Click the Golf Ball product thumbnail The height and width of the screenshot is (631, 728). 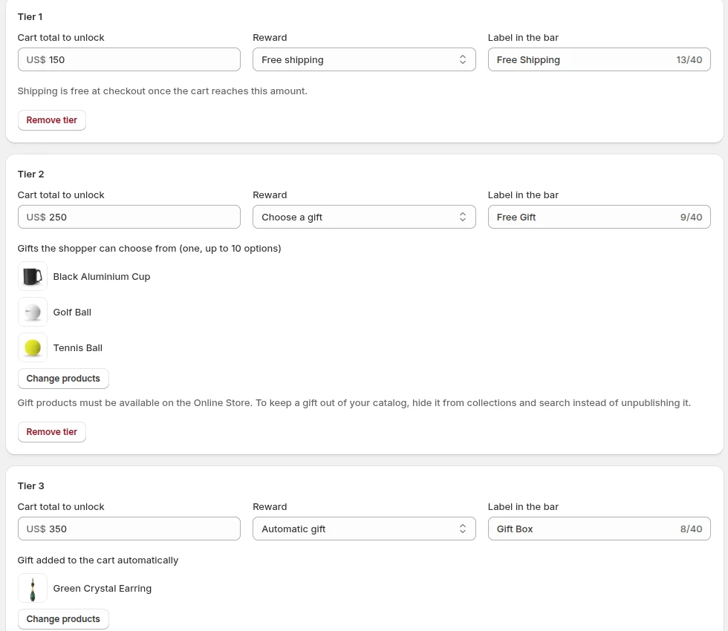point(33,313)
